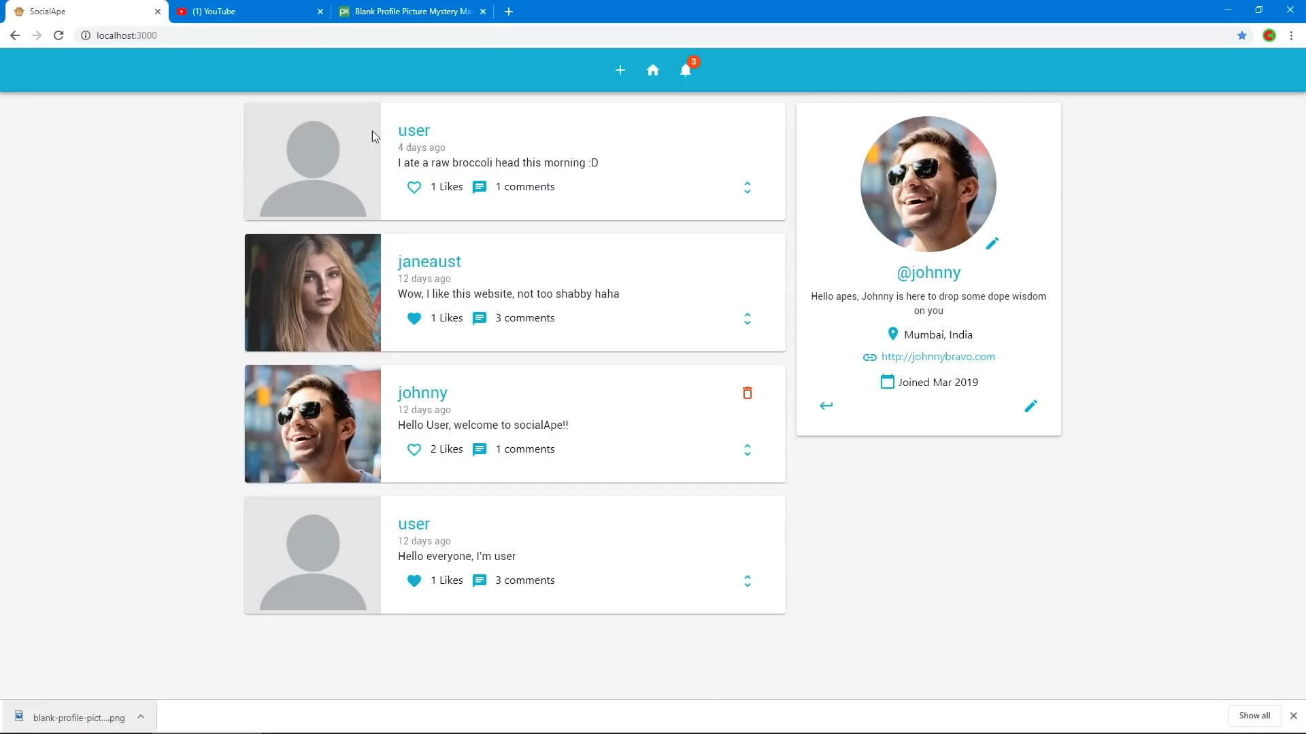The height and width of the screenshot is (734, 1306).
Task: Close the YouTube tab
Action: 320,12
